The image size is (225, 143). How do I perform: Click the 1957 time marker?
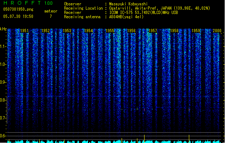(153, 31)
